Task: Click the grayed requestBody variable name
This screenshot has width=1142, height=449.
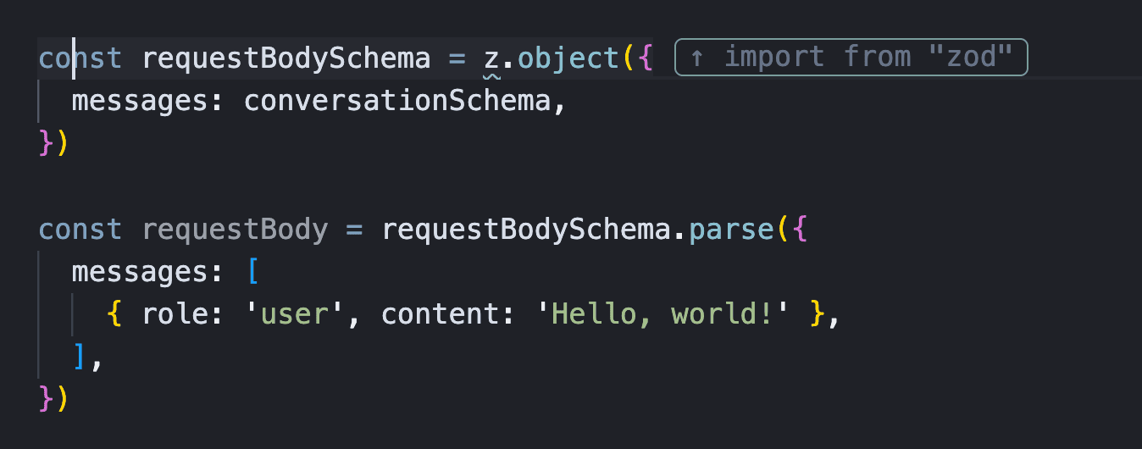Action: [x=235, y=230]
